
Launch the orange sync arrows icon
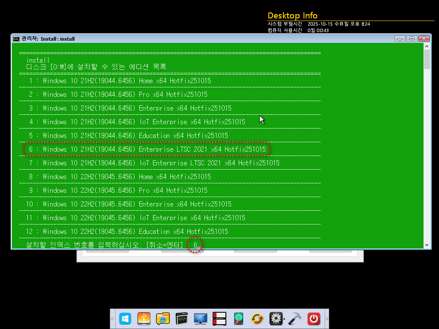[x=257, y=319]
